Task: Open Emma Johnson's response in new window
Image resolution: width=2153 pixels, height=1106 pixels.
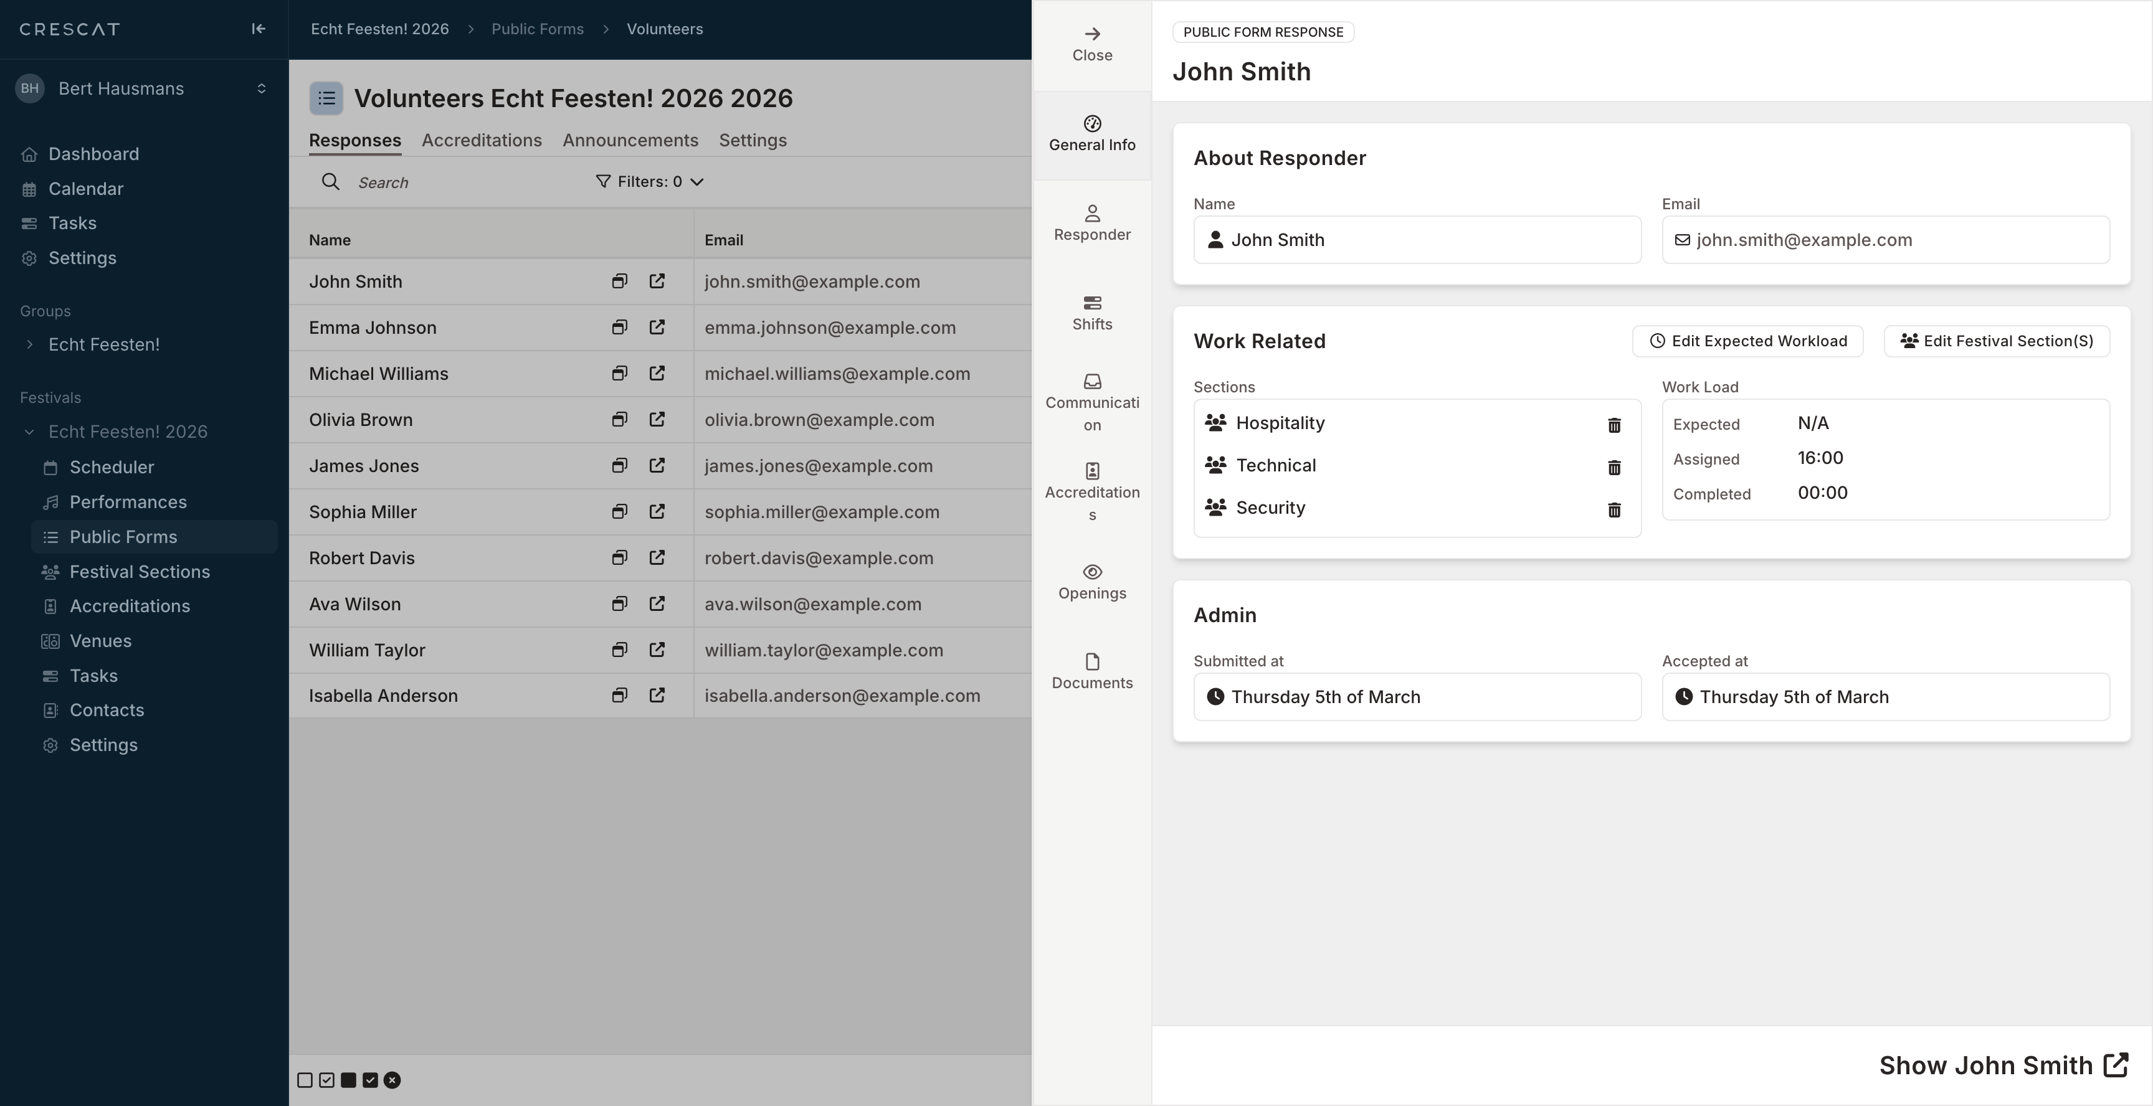Action: [657, 328]
